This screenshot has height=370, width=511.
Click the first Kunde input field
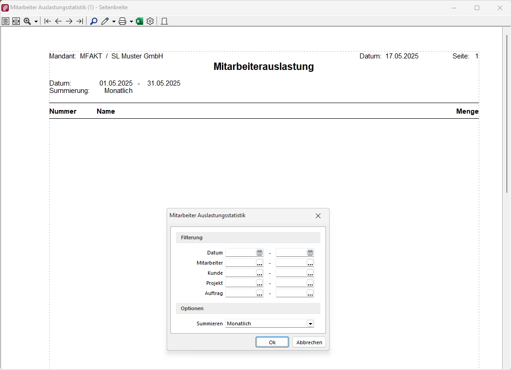(240, 273)
